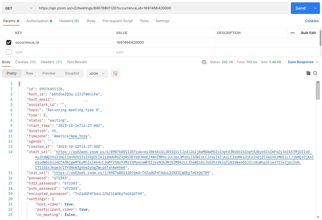
Task: Click the Send button
Action: [300, 8]
